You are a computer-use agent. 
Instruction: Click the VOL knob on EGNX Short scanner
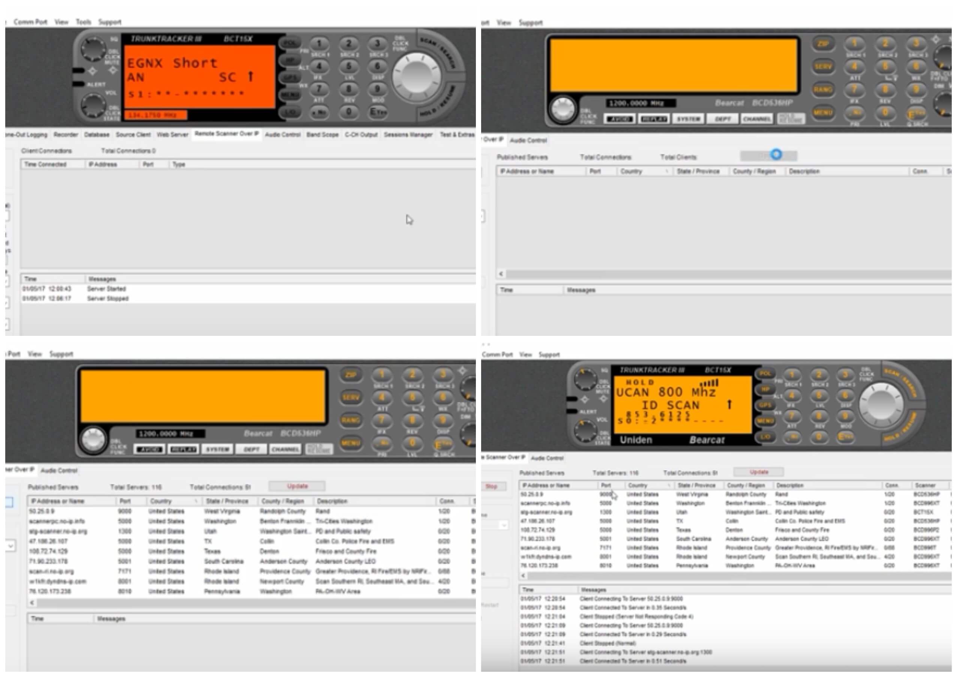tap(93, 105)
